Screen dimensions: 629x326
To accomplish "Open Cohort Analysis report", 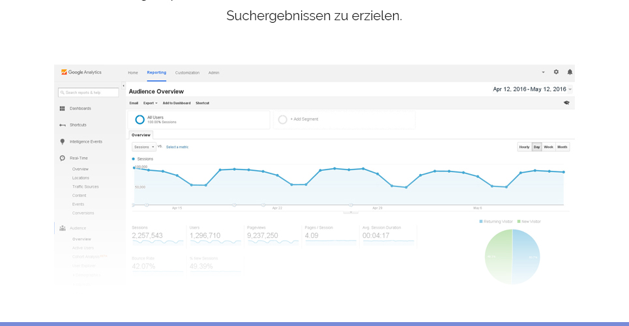I will click(x=85, y=256).
